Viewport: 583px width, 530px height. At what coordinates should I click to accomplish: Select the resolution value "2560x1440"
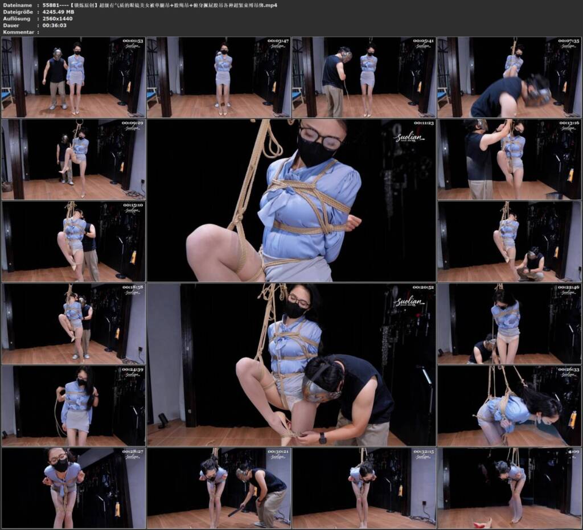pyautogui.click(x=58, y=19)
